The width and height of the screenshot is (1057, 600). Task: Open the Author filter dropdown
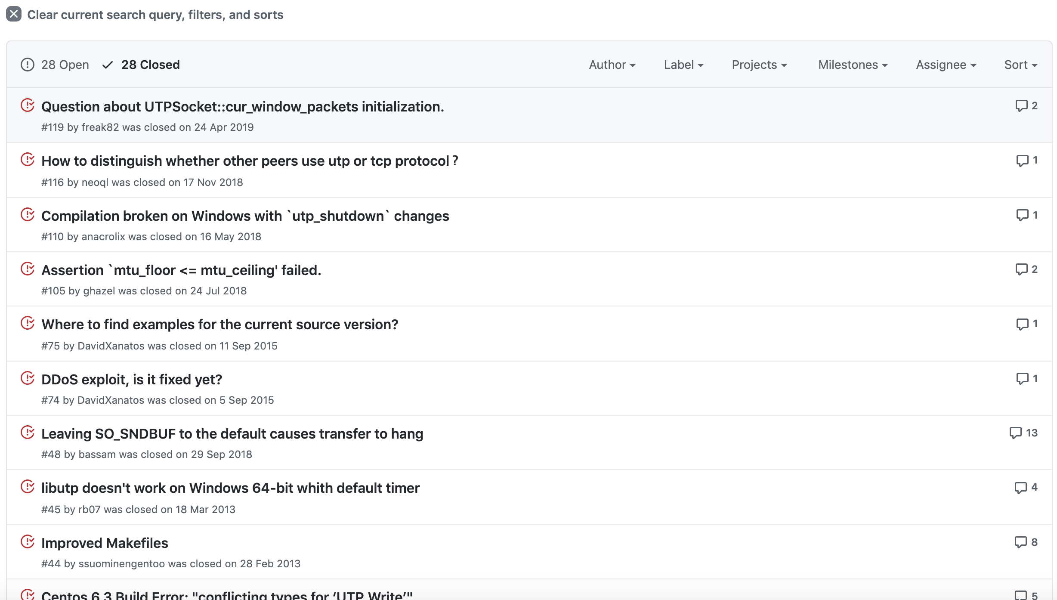pos(612,65)
